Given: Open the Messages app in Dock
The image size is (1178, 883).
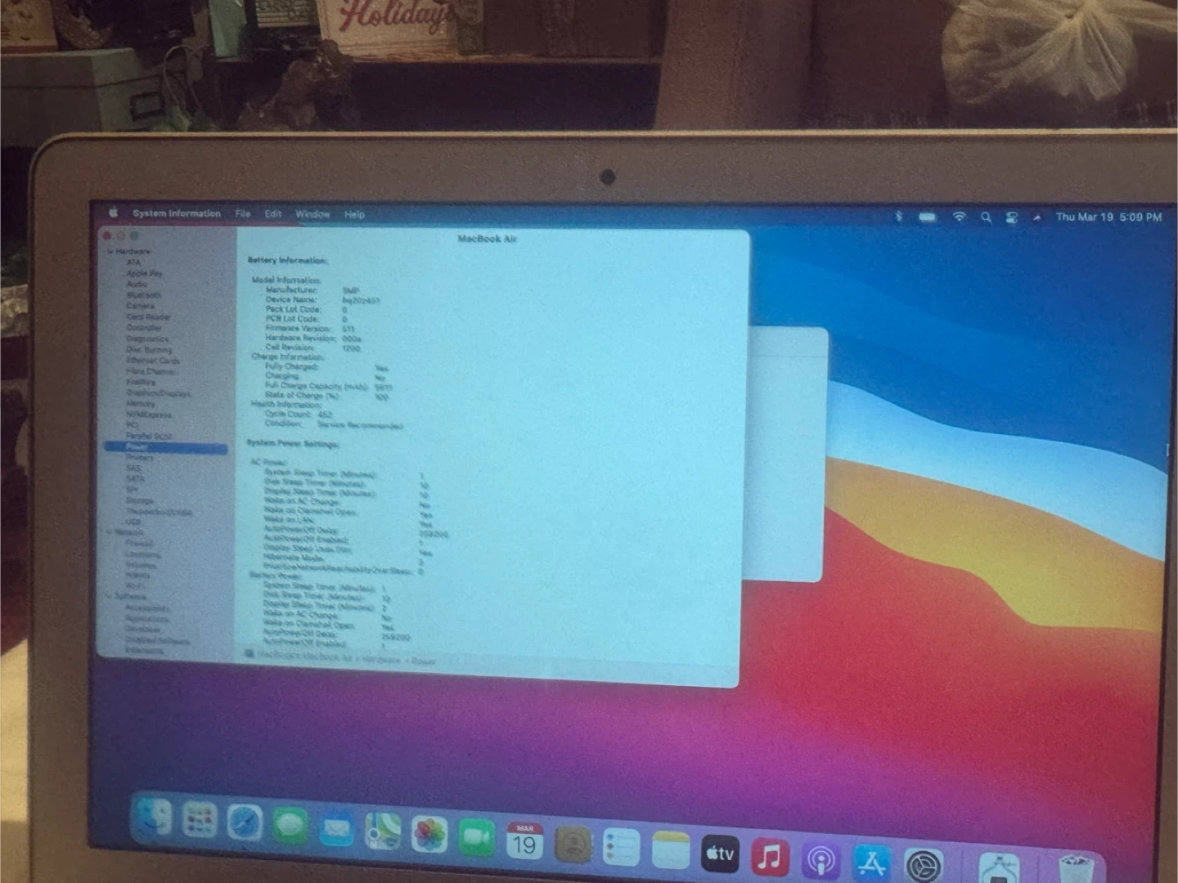Looking at the screenshot, I should [290, 827].
